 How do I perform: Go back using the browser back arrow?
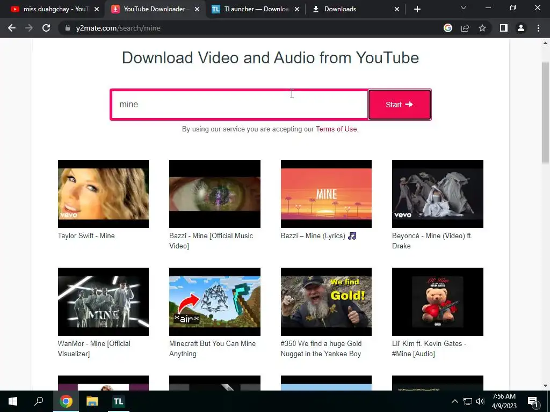point(12,28)
